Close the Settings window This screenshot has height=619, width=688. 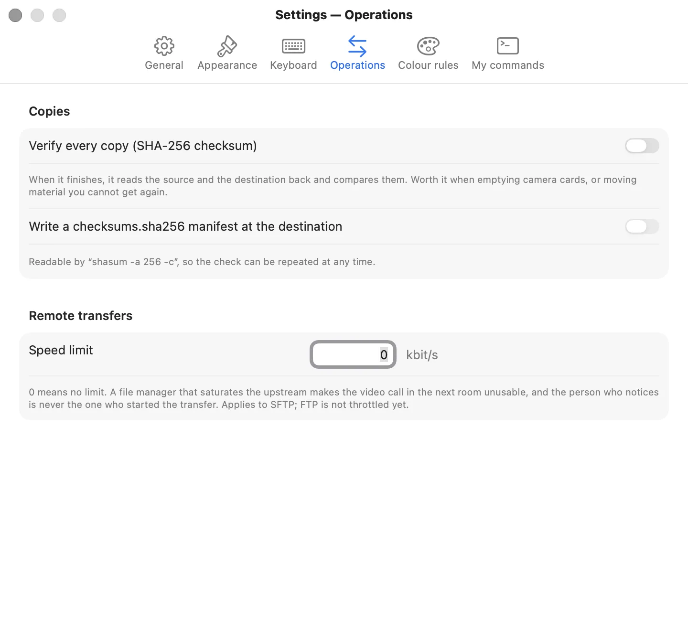tap(15, 15)
